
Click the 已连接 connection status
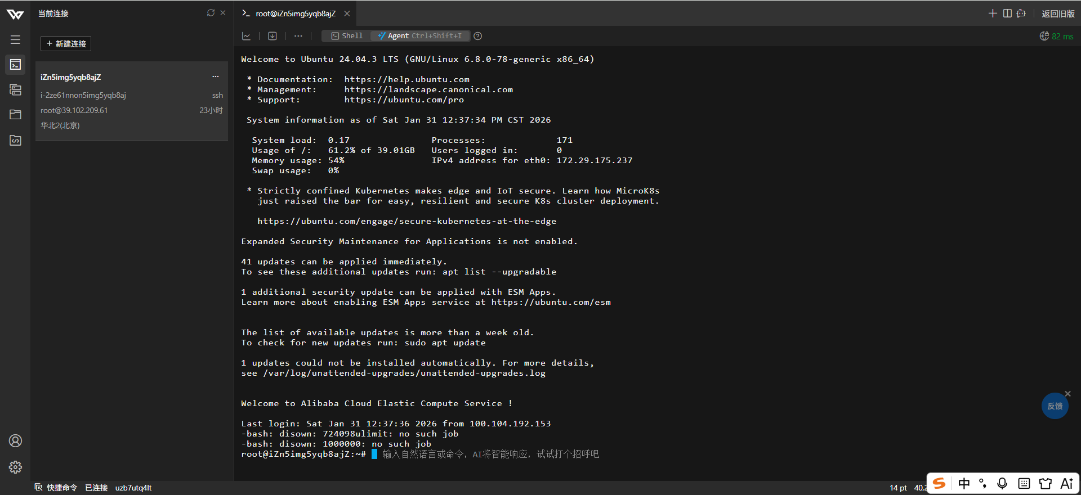pos(96,488)
